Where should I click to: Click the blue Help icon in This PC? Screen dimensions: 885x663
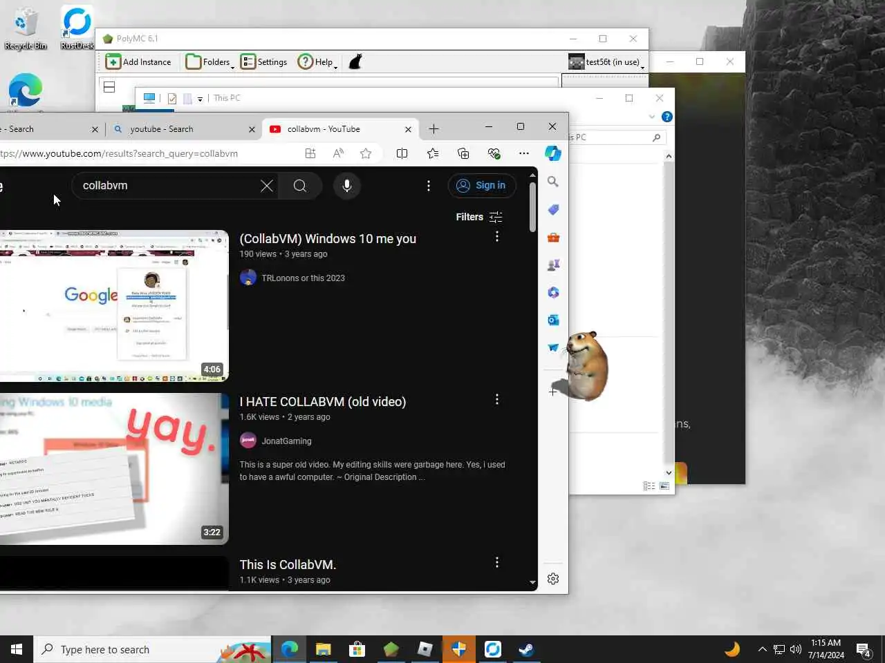click(667, 117)
